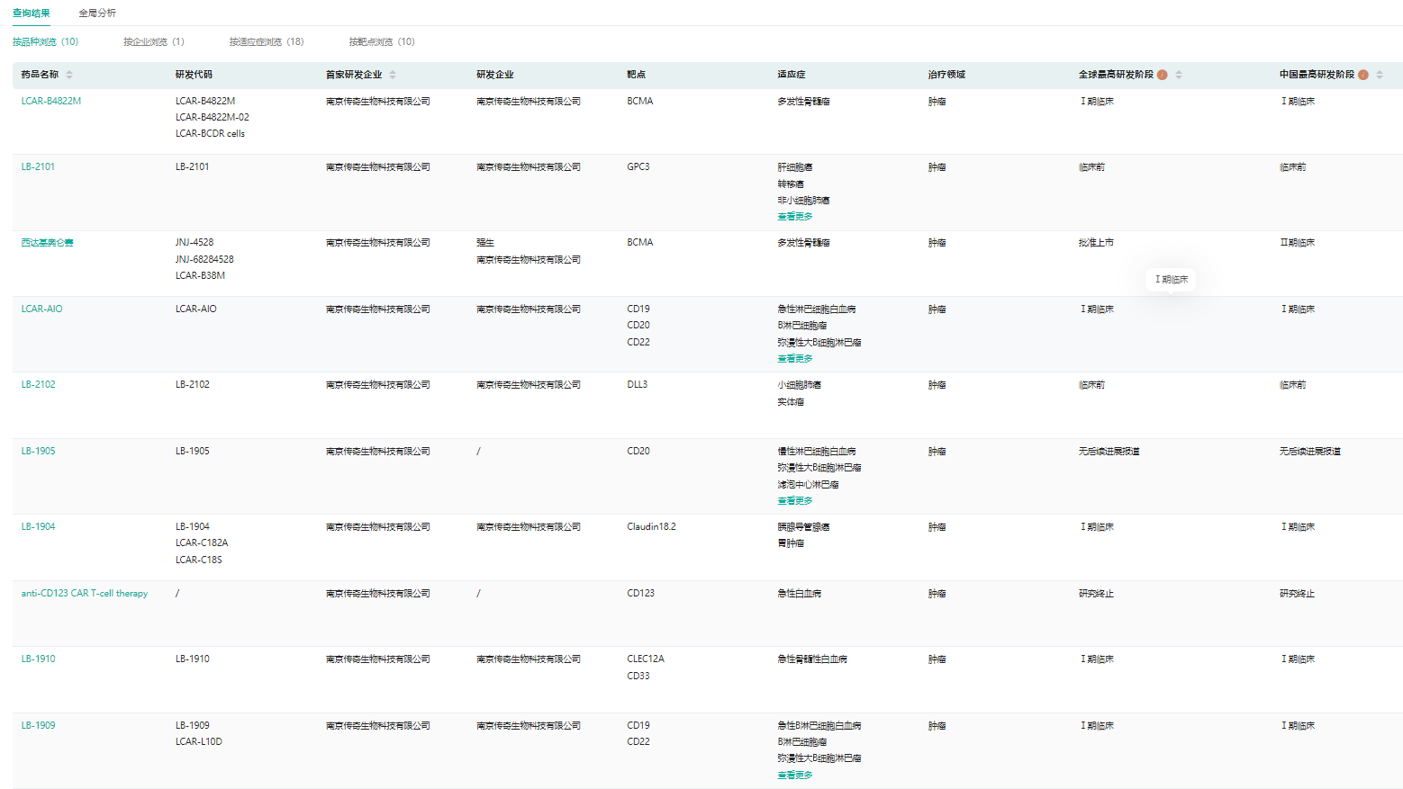
Task: Click the 查询结果 tab
Action: point(32,13)
